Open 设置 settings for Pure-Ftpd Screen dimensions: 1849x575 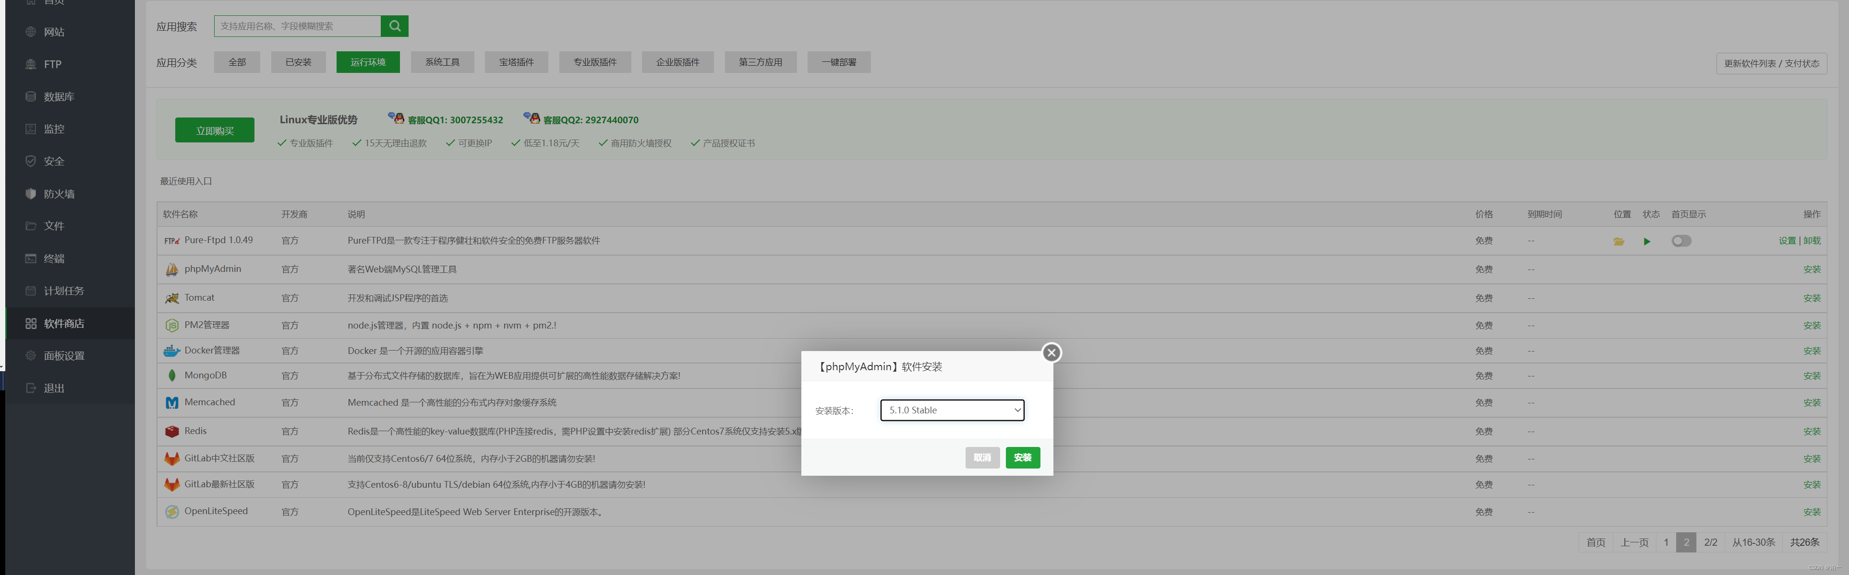[1787, 241]
